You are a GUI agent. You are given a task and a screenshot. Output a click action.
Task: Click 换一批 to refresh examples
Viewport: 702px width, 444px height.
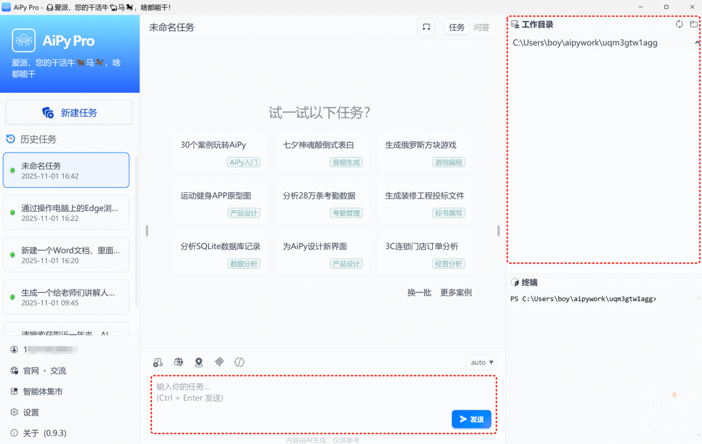[x=419, y=292]
